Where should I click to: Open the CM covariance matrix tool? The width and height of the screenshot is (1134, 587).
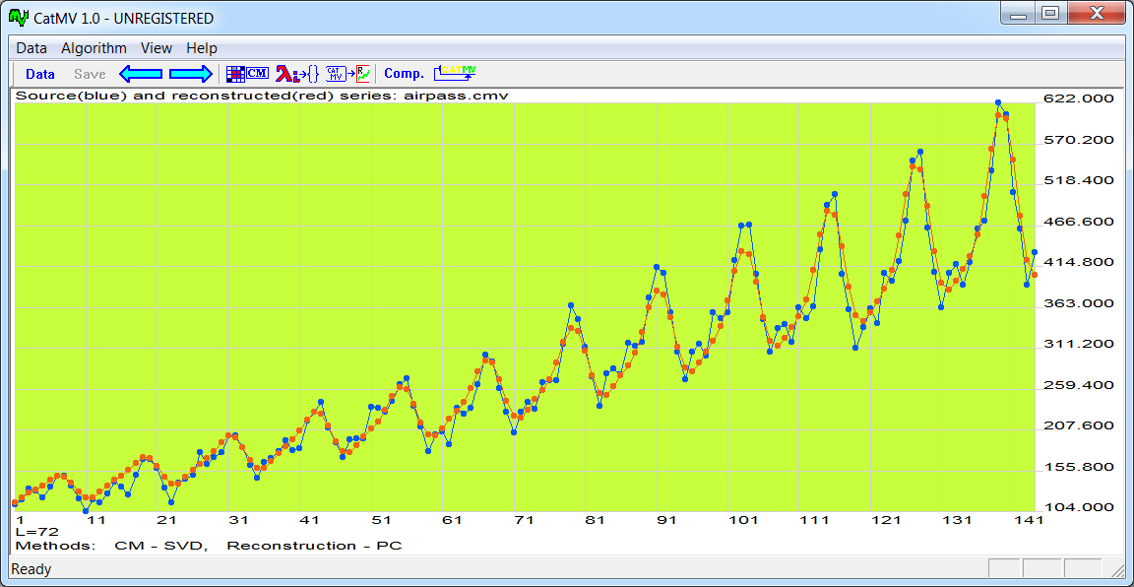(247, 74)
